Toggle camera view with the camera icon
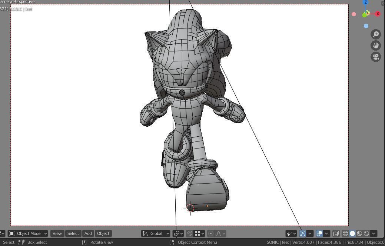385x246 pixels. [376, 57]
